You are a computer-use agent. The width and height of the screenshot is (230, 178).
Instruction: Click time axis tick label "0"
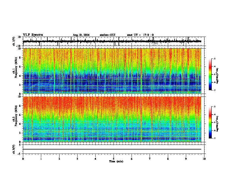pyautogui.click(x=23, y=159)
